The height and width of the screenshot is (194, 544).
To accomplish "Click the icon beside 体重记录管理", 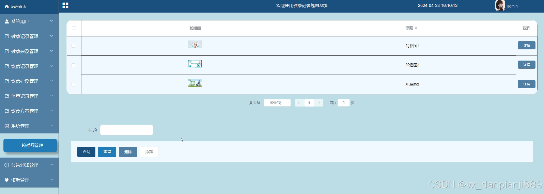I will coord(7,96).
